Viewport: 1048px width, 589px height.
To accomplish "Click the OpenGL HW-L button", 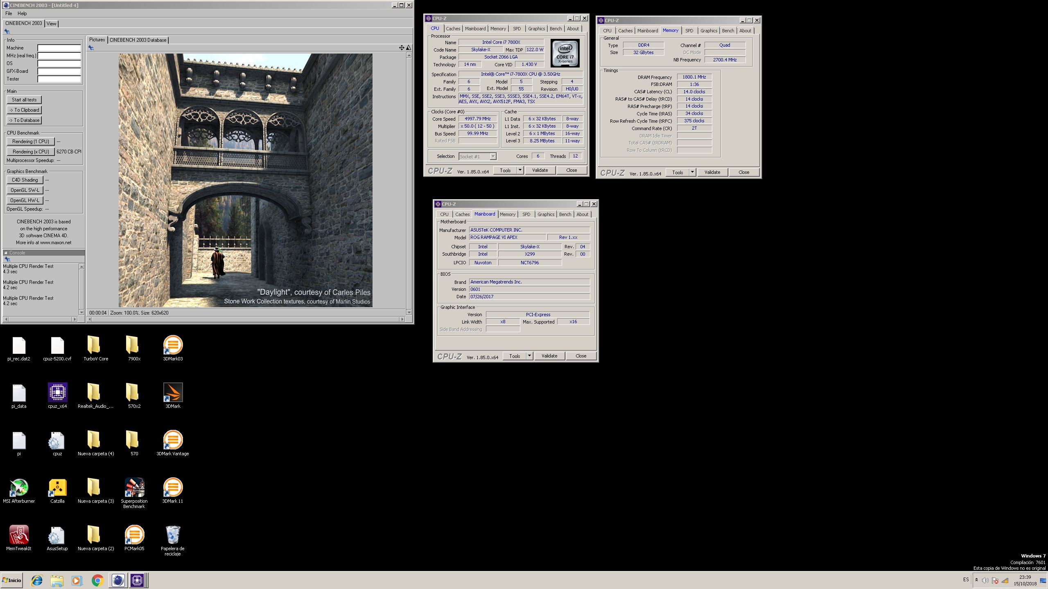I will click(25, 200).
